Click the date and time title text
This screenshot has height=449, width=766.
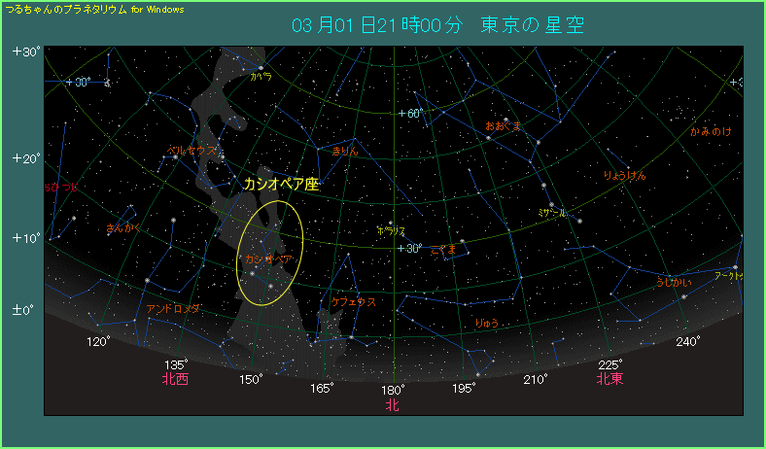coord(437,25)
